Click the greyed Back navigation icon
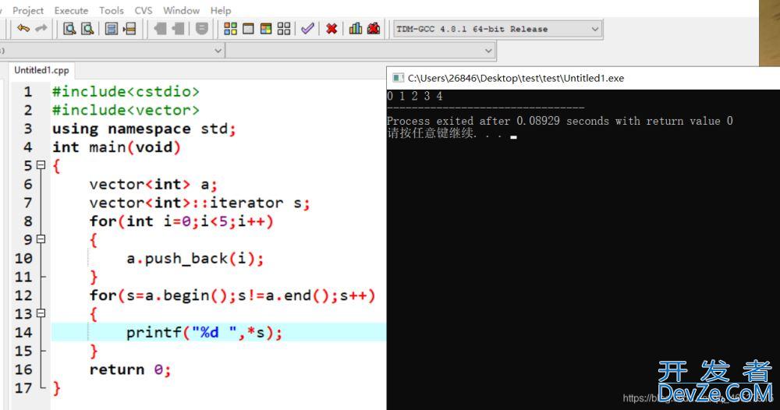This screenshot has height=410, width=780. [160, 29]
